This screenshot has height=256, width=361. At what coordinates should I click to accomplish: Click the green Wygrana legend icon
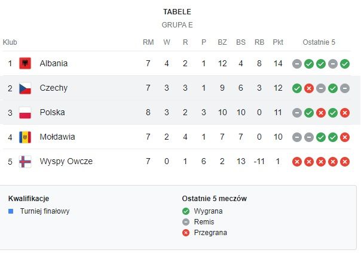[186, 211]
